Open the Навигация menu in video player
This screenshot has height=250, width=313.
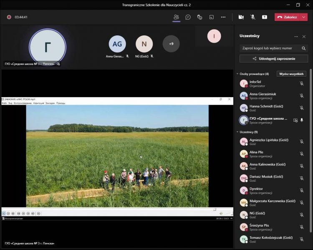tap(38, 103)
